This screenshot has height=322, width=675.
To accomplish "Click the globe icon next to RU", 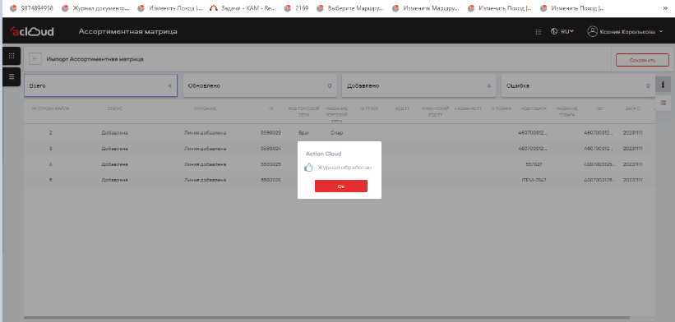I will pyautogui.click(x=554, y=31).
